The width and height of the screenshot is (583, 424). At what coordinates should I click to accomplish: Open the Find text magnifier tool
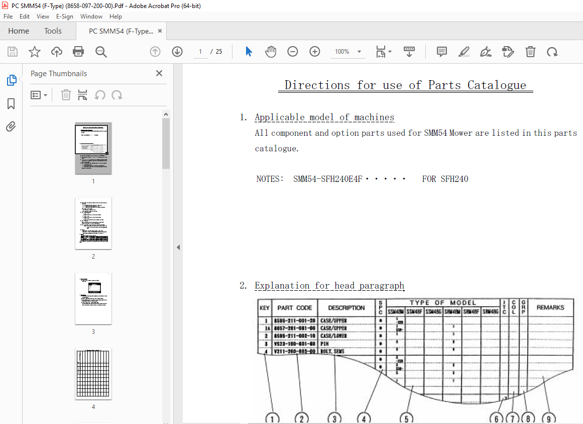click(x=101, y=52)
